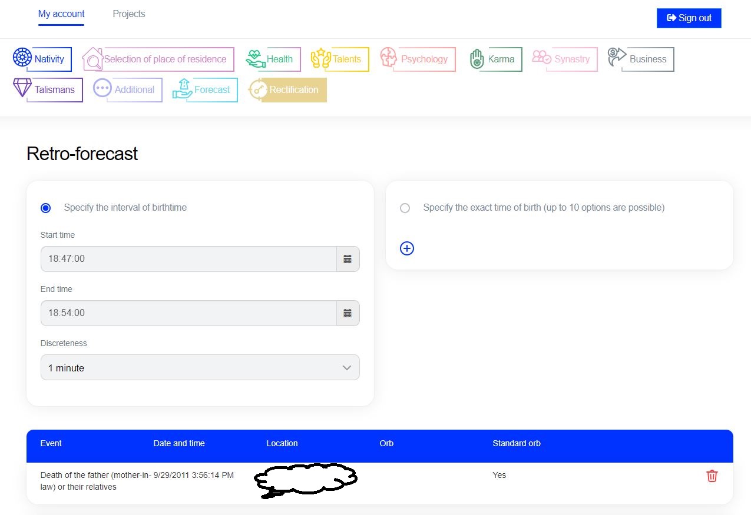Screen dimensions: 751x515
Task: Select Specify the interval of birthtime
Action: coord(46,208)
